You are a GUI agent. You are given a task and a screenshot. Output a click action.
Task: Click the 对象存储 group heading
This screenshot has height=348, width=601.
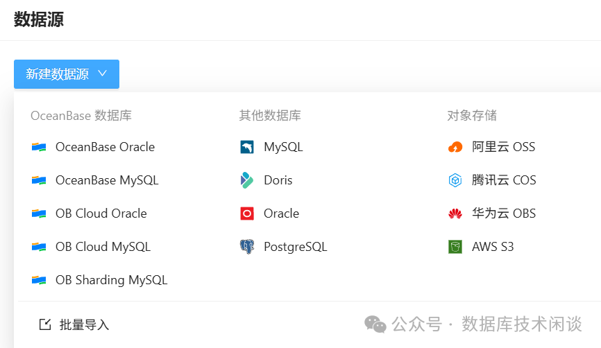[x=472, y=116]
